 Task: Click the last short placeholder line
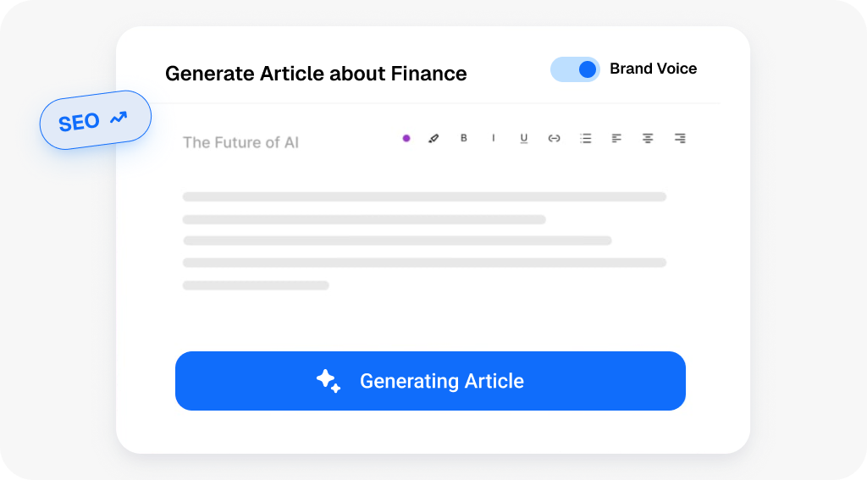coord(256,285)
